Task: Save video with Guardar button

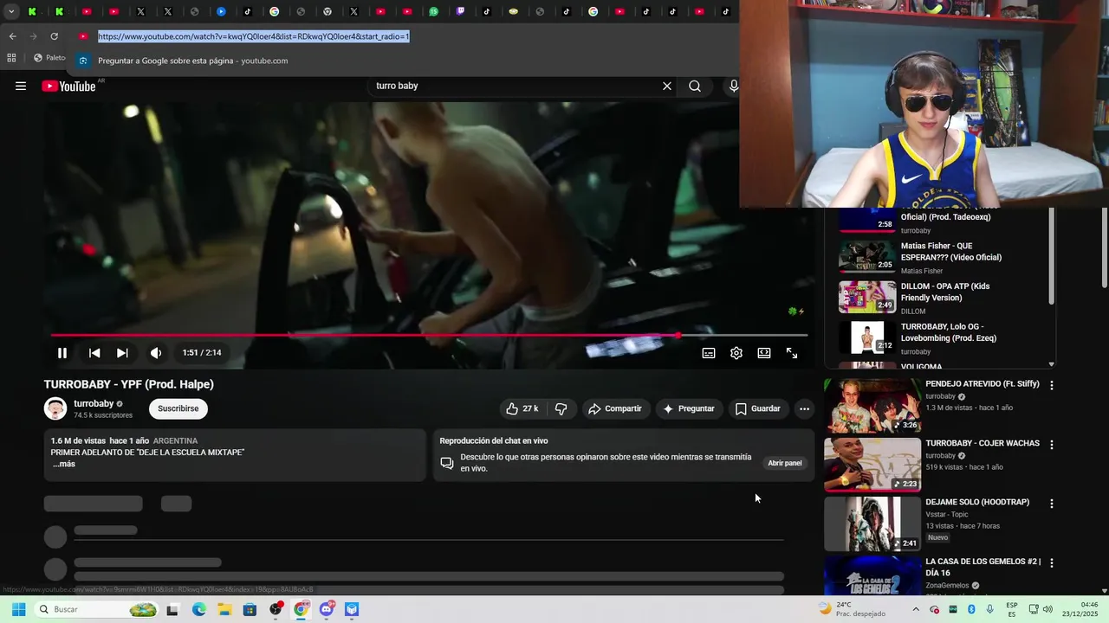Action: 758,408
